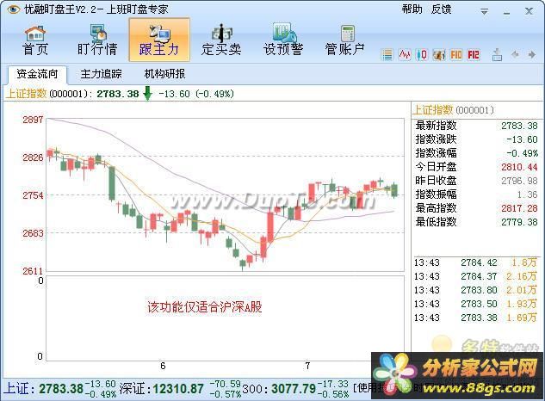Click the red F12 toolbar icon
545x401 pixels.
click(474, 54)
